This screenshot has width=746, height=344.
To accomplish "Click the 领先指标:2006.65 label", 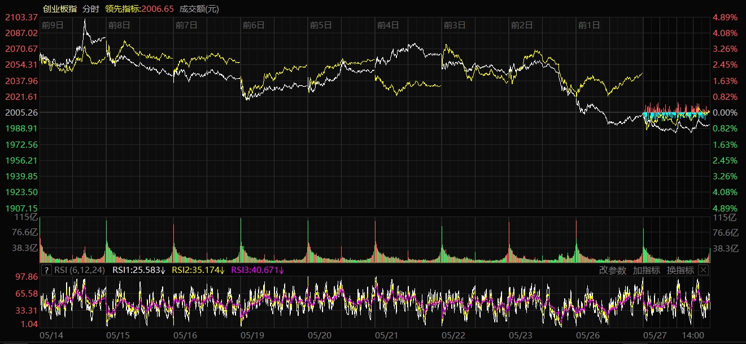I will pyautogui.click(x=139, y=8).
